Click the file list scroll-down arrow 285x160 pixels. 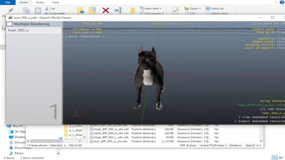tap(261, 141)
